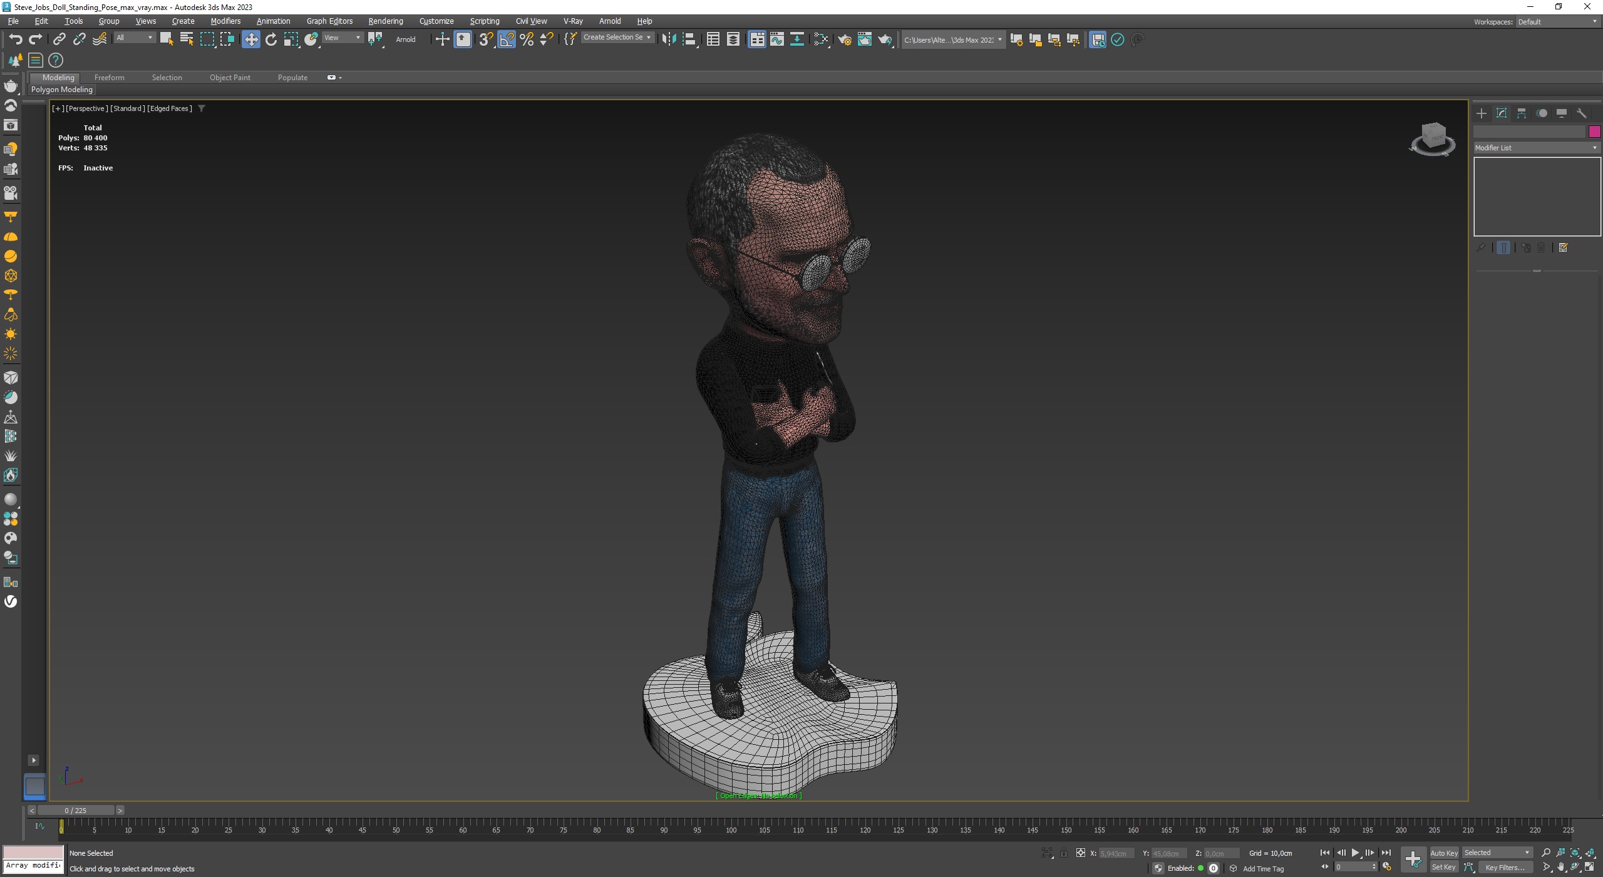Open the Modify tab in command panel
1603x877 pixels.
click(x=1502, y=113)
